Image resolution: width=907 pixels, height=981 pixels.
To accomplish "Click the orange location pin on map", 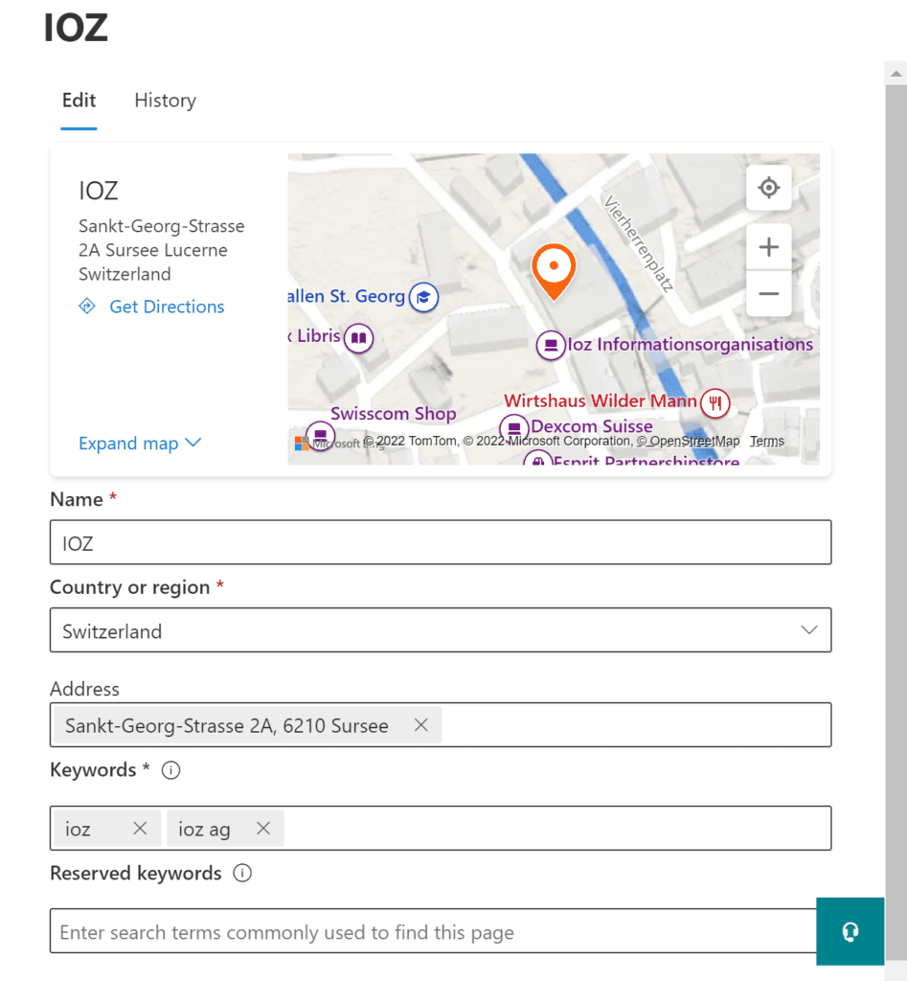I will coord(554,271).
